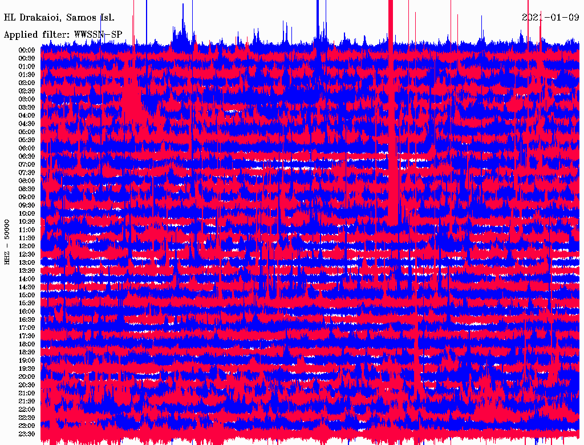Click the 23:30 time marker

27,434
